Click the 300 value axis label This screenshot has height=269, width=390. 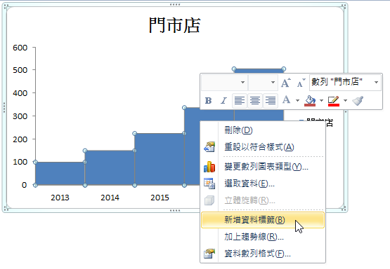click(20, 116)
